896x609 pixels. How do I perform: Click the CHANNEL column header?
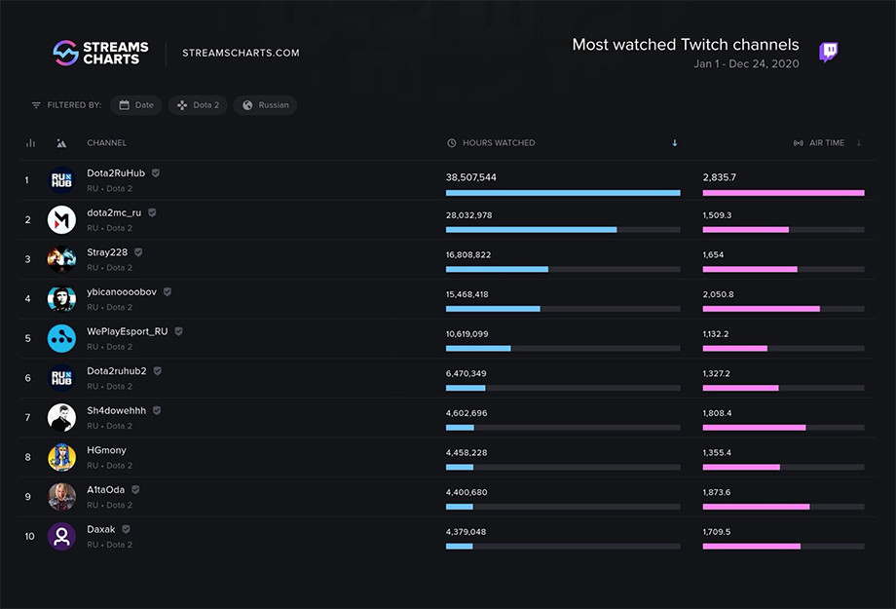(x=107, y=143)
